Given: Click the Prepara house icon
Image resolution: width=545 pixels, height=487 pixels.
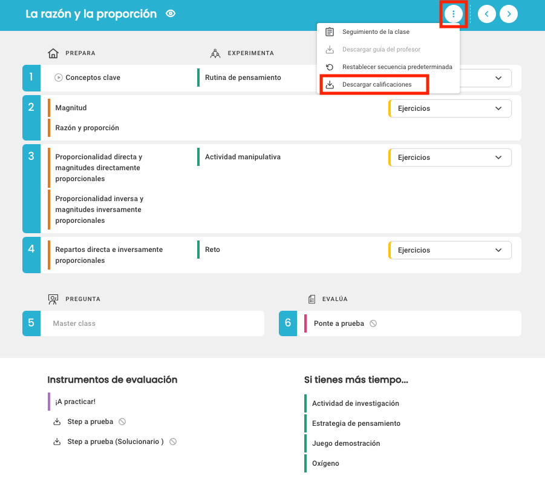Looking at the screenshot, I should coord(53,53).
